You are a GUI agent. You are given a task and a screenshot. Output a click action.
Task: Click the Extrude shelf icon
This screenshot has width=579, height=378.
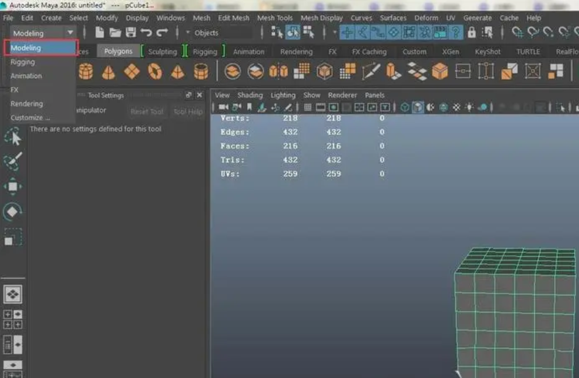point(393,71)
